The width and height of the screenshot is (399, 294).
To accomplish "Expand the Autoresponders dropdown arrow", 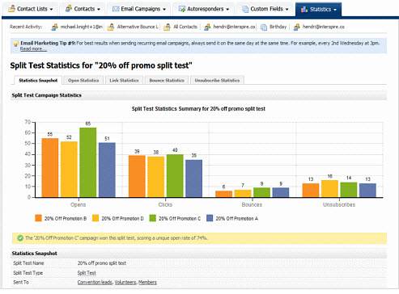I will (227, 10).
